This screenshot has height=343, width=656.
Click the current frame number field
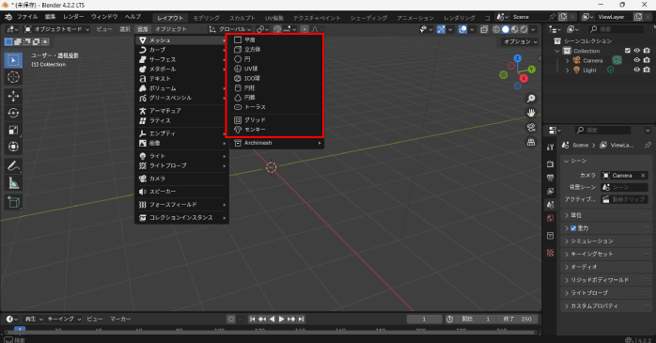coord(424,320)
